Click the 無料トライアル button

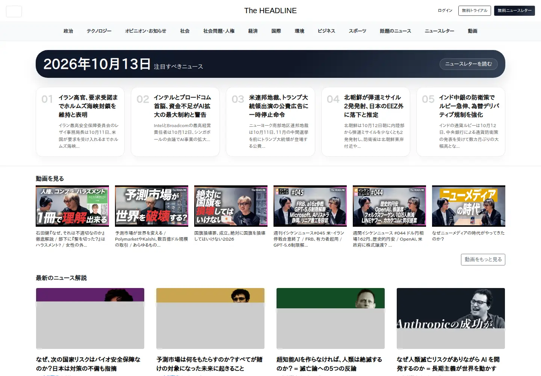click(x=475, y=11)
